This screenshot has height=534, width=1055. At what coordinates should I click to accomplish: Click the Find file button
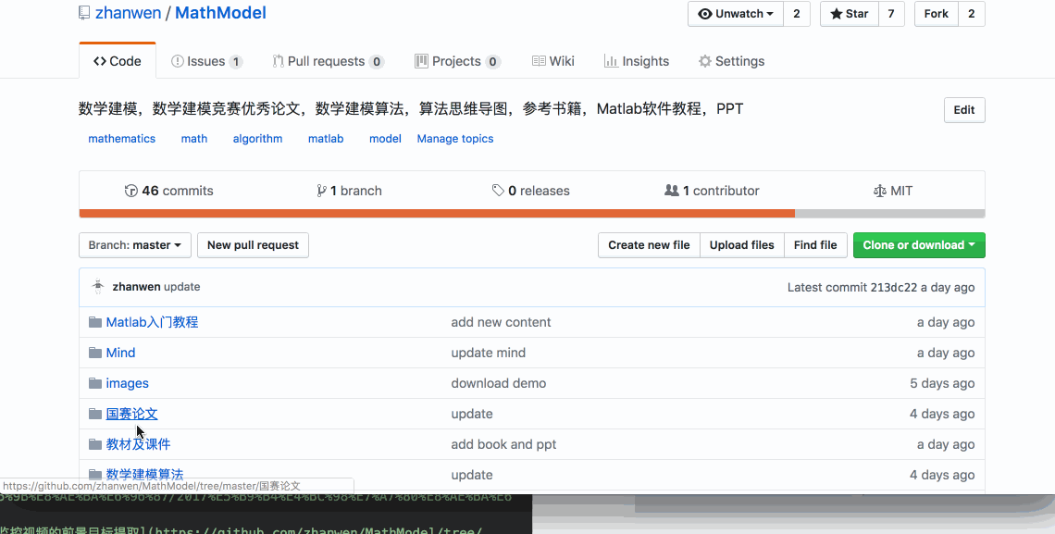pyautogui.click(x=814, y=244)
